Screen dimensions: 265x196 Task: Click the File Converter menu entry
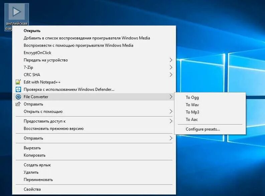pos(94,97)
